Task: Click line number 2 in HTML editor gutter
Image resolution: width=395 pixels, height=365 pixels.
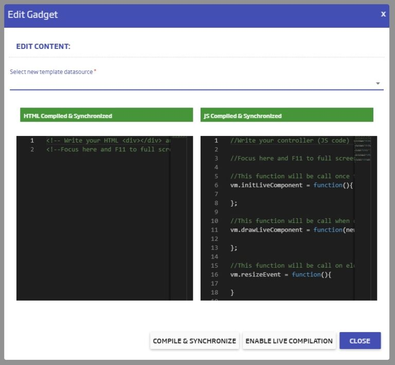Action: tap(32, 149)
